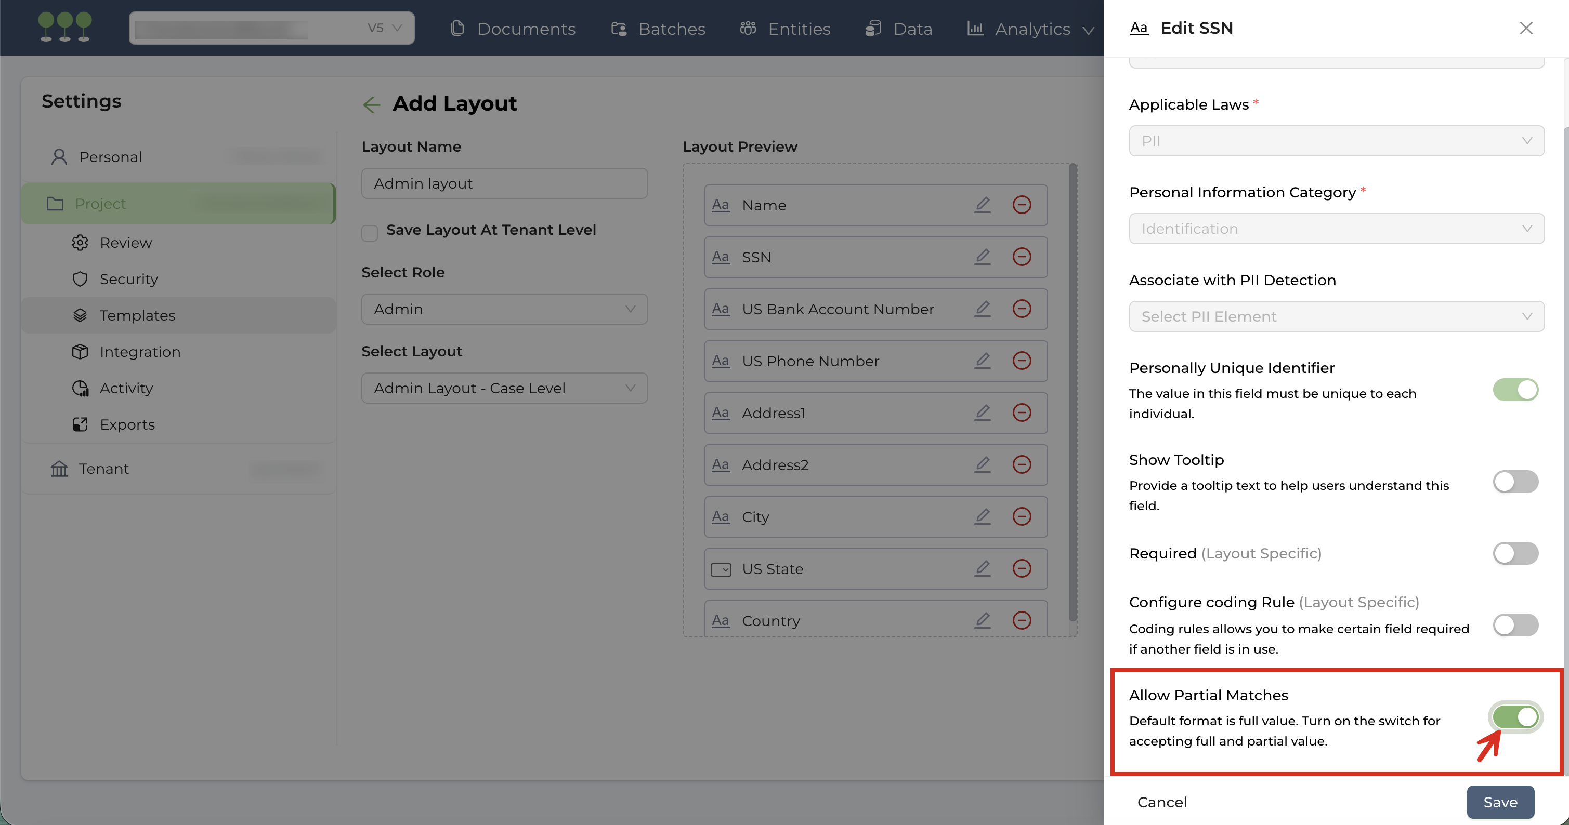Enable the Show Tooltip switch

click(x=1515, y=482)
